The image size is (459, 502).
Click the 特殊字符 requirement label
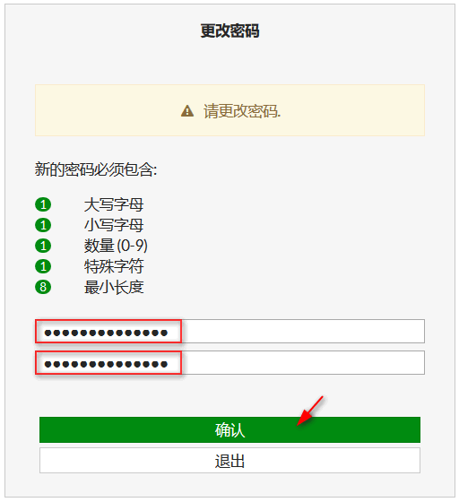(x=114, y=266)
